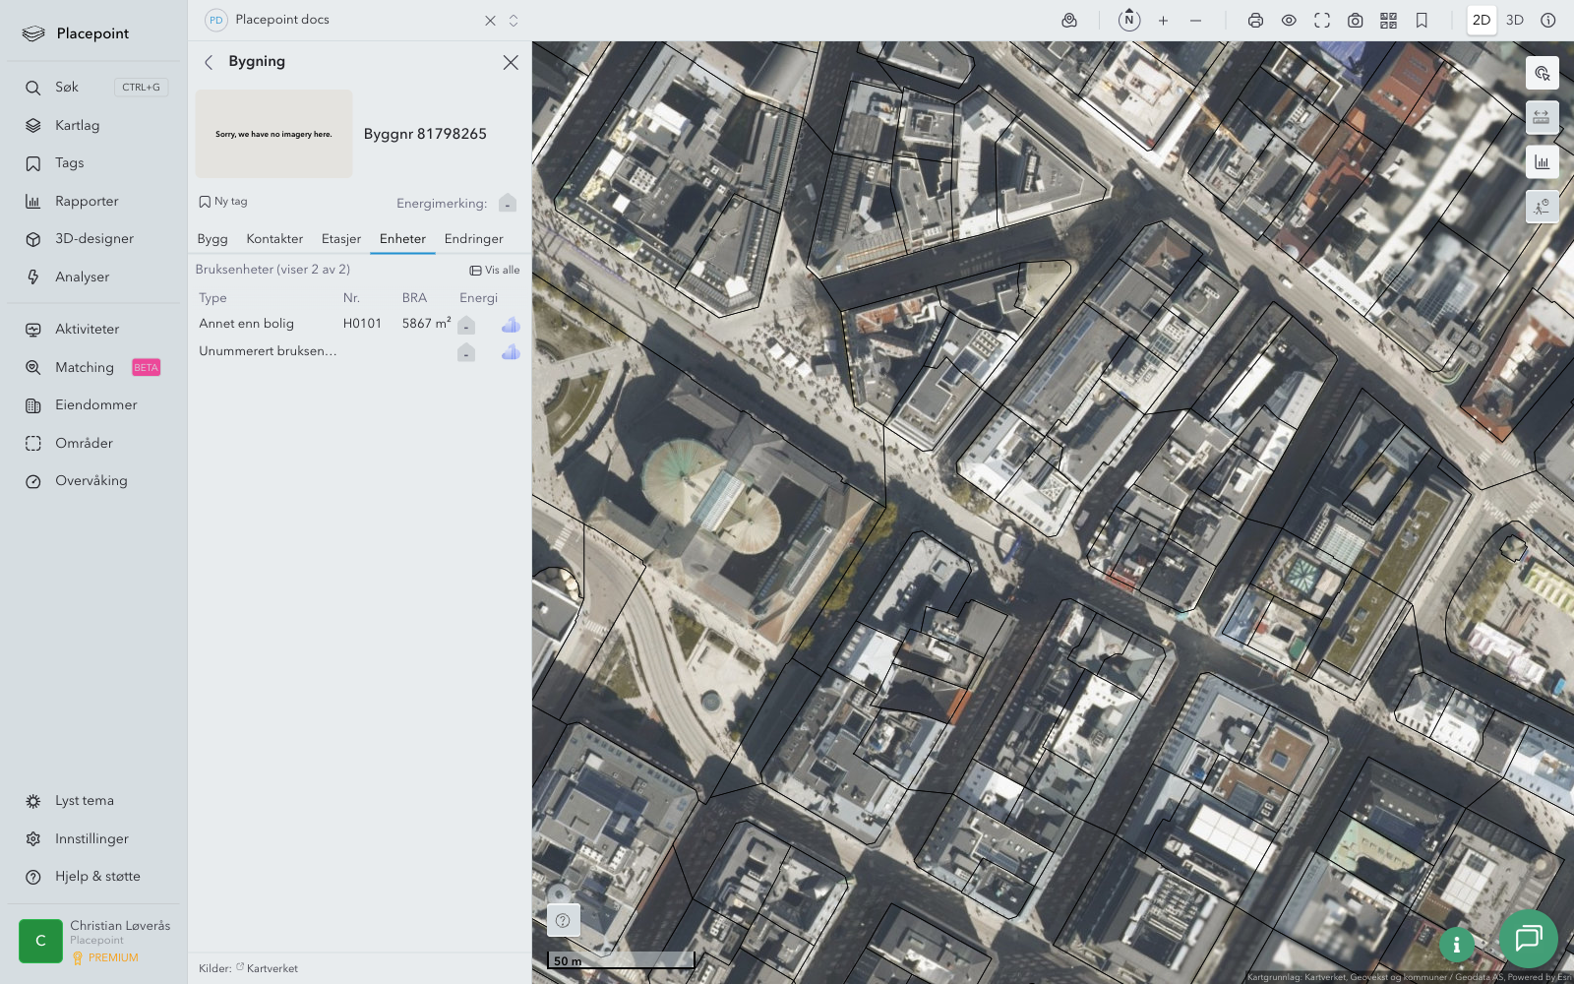Open the Eiendommer sidebar item
Screen dimensions: 1574x984
pyautogui.click(x=95, y=405)
